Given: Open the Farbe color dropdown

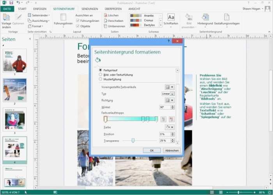Looking at the screenshot, I should click(169, 127).
